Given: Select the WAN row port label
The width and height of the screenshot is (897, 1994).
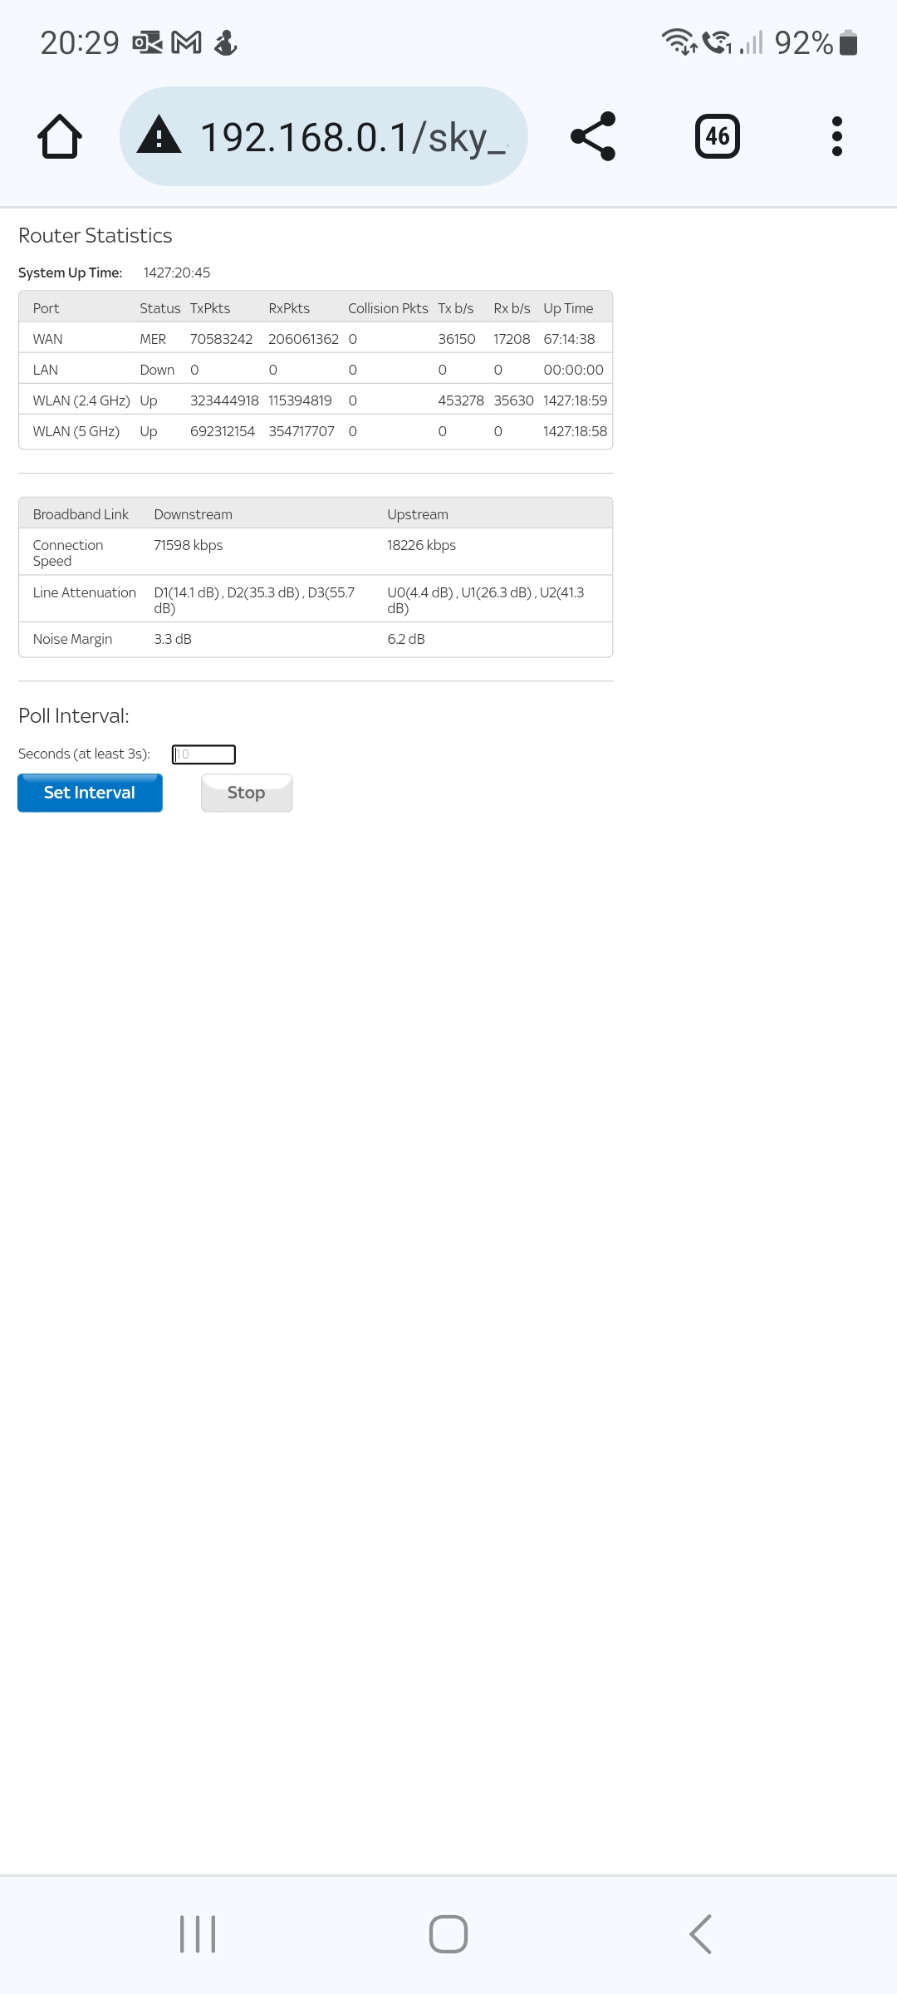Looking at the screenshot, I should (47, 339).
